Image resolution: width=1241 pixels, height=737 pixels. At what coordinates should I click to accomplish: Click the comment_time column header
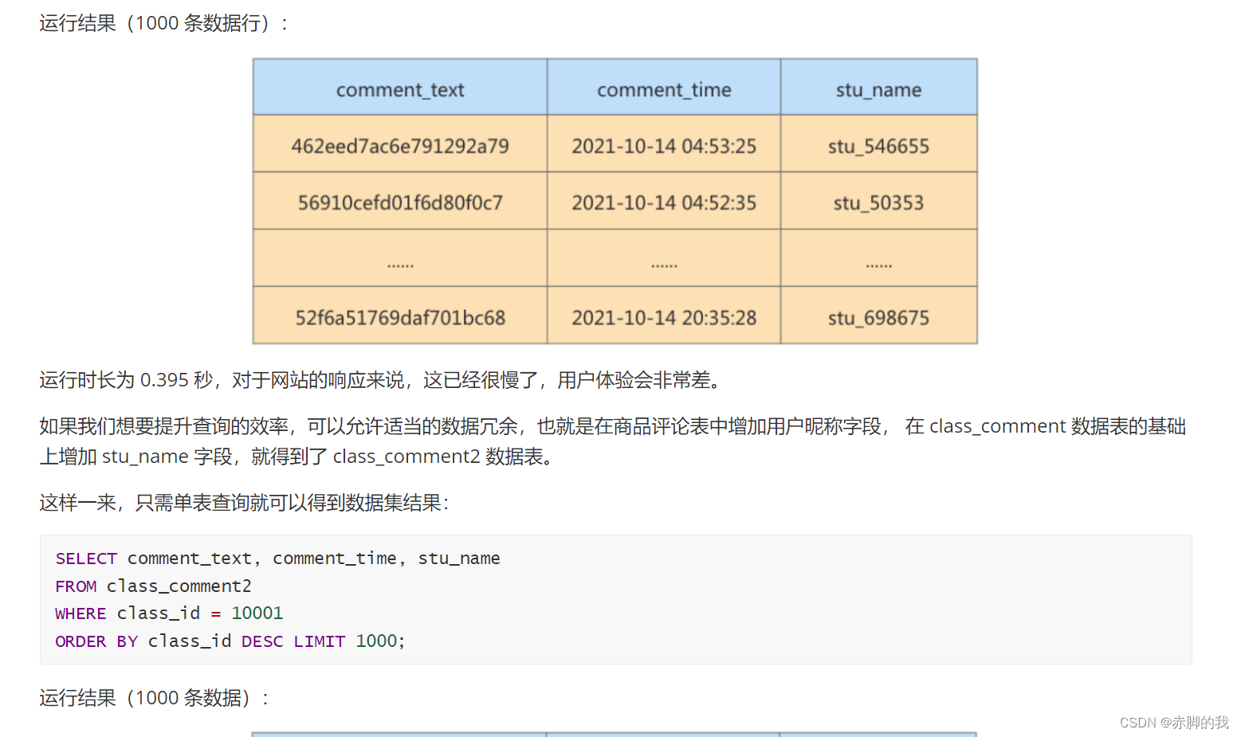pos(664,87)
